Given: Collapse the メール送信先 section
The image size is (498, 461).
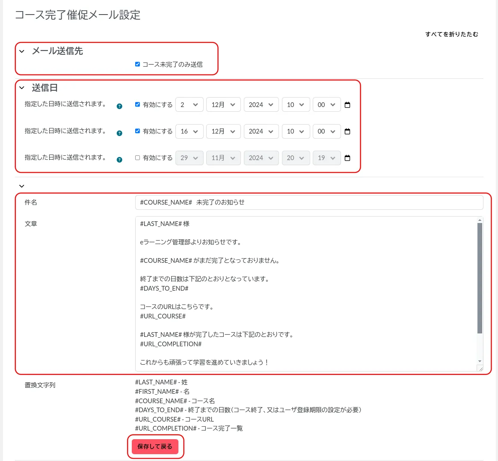Looking at the screenshot, I should tap(22, 51).
